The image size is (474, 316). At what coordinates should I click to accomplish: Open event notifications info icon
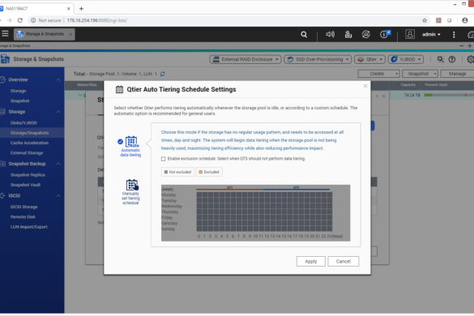click(385, 34)
